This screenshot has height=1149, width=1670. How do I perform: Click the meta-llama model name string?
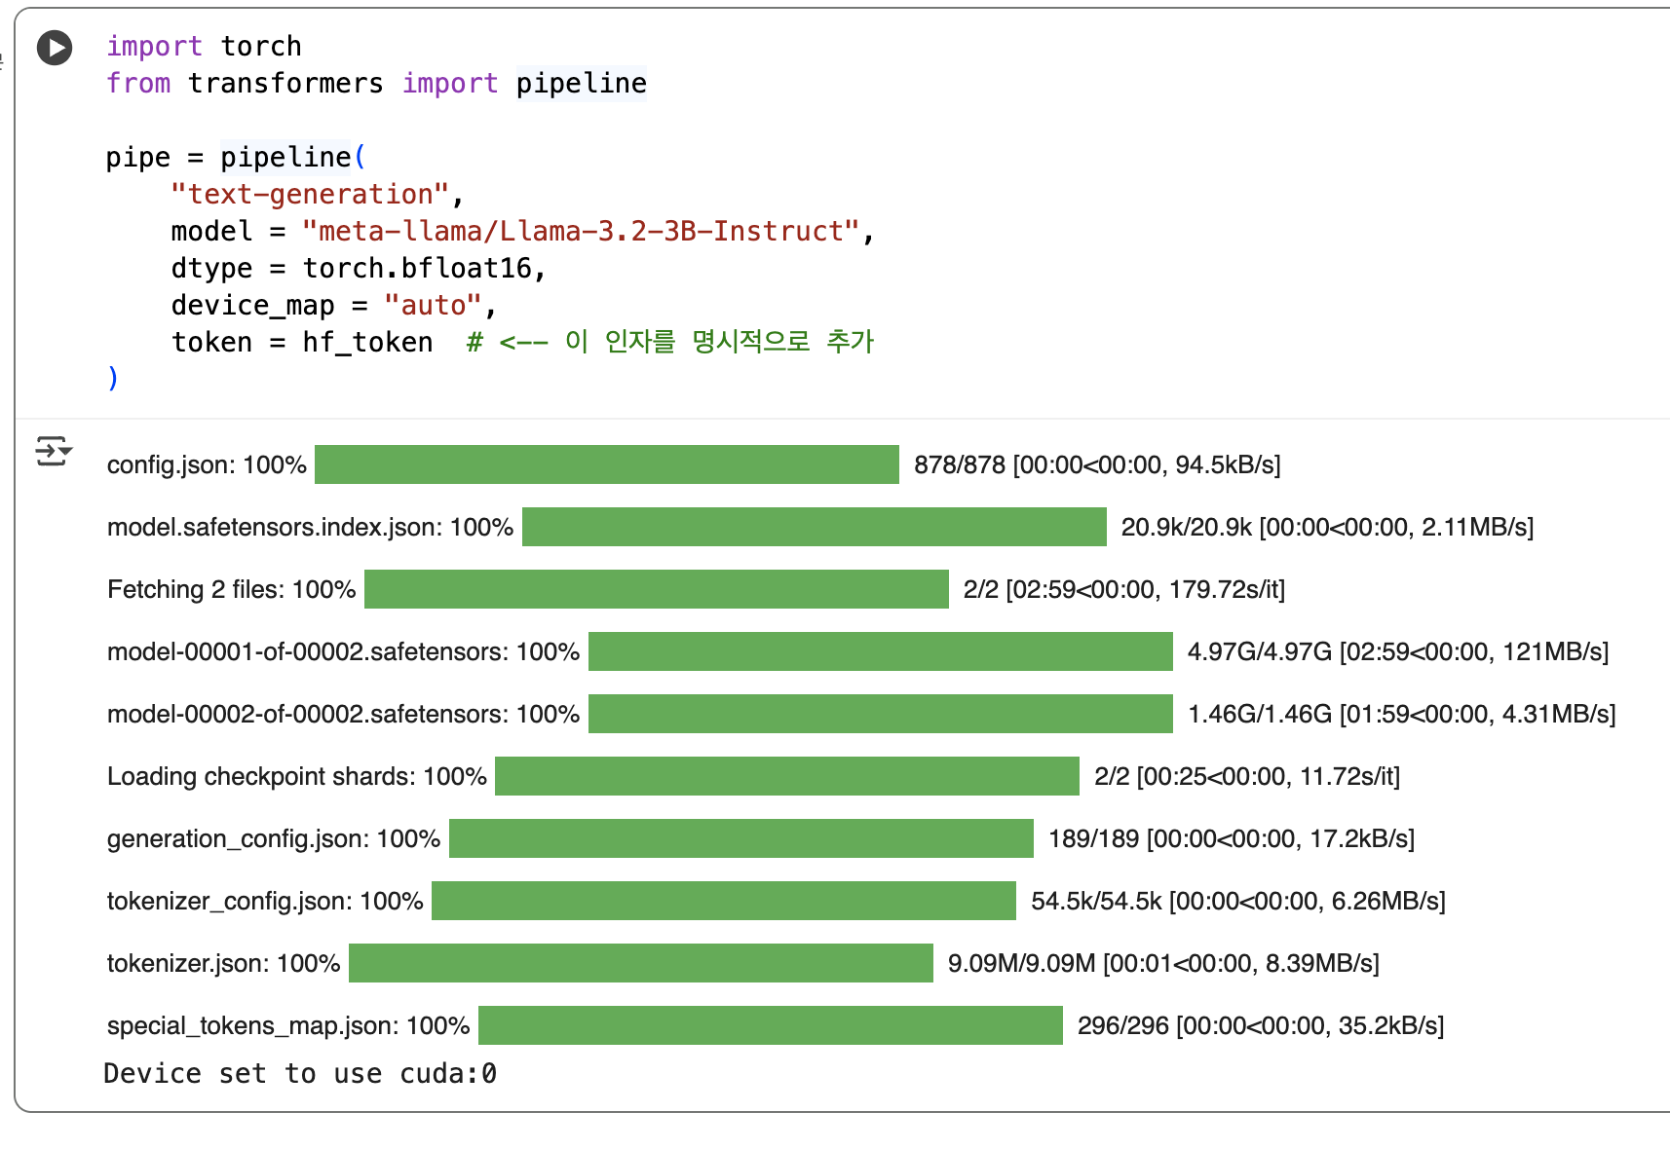pos(581,231)
